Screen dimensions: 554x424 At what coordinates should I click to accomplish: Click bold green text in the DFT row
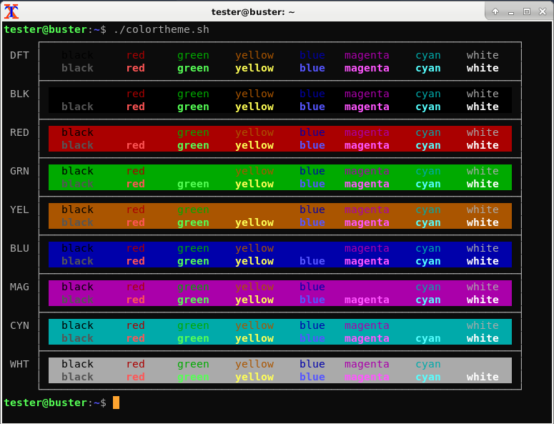193,68
